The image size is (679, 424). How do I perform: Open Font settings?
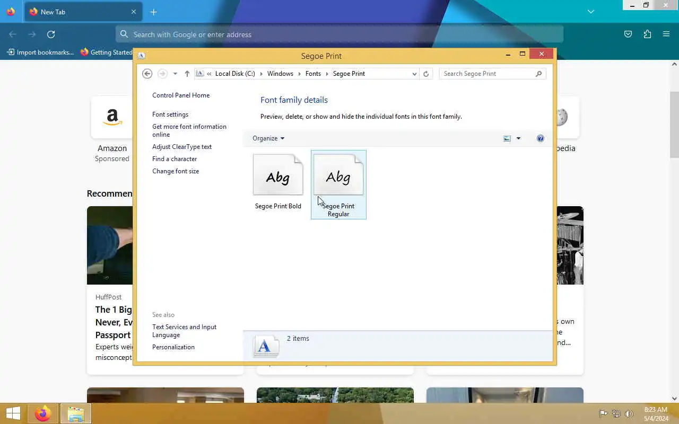(170, 114)
